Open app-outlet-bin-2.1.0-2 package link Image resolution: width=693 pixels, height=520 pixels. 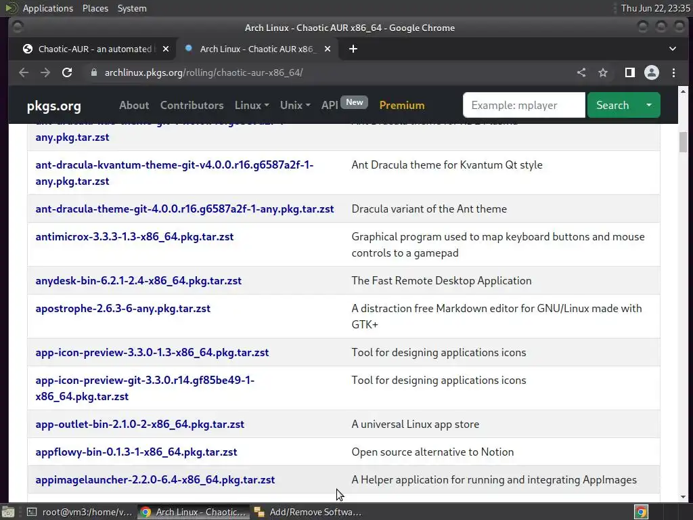pyautogui.click(x=139, y=424)
